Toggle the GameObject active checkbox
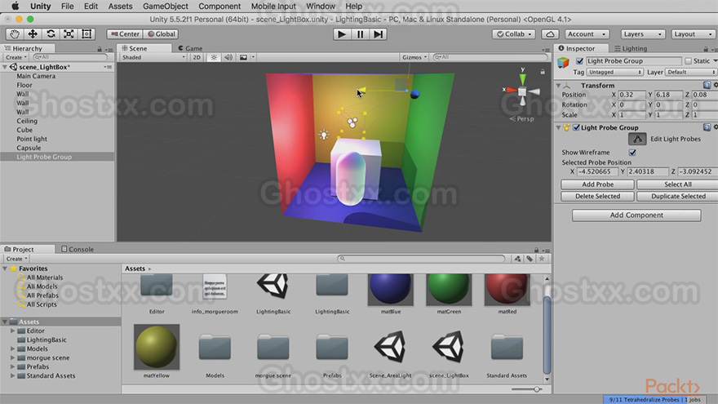Screen dimensions: 718x404 click(x=579, y=61)
